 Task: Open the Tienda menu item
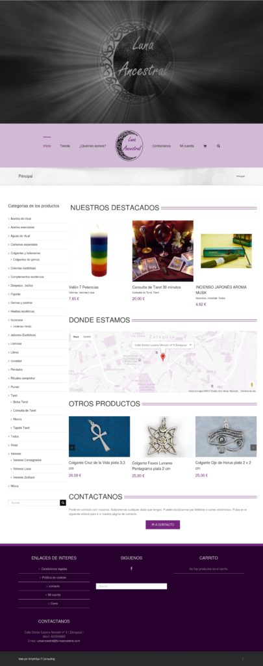(65, 146)
